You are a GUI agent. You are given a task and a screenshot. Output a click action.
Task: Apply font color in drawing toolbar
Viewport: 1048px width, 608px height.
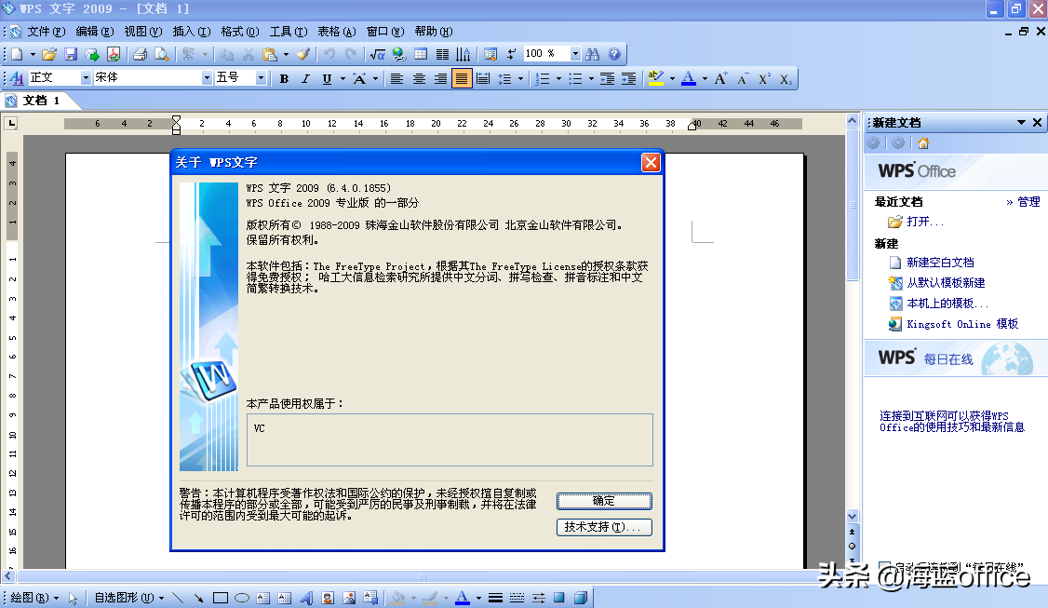(x=462, y=598)
